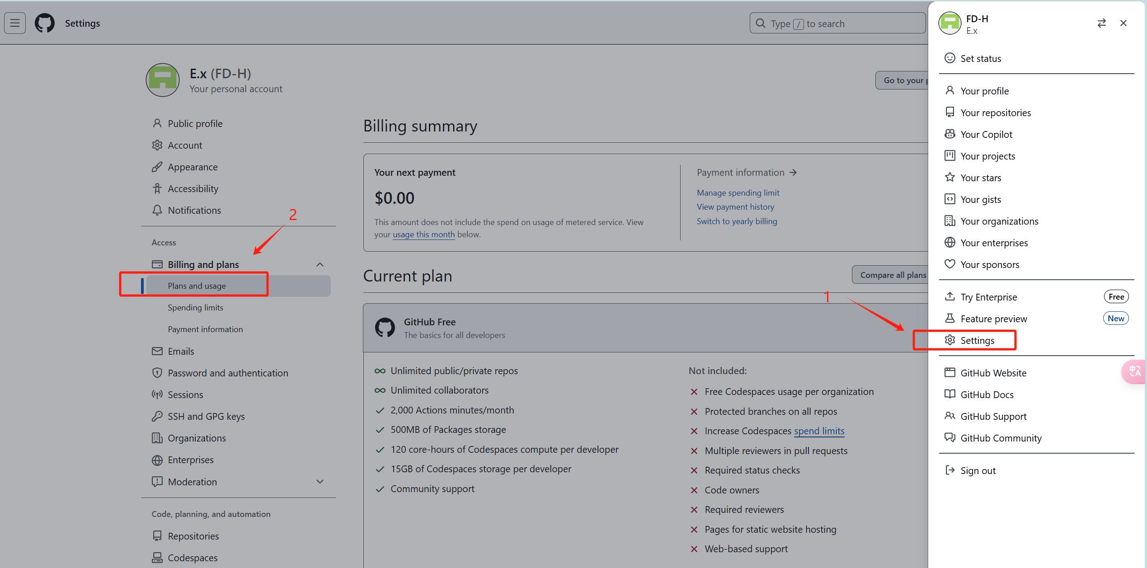
Task: Open Your Copilot from the menu
Action: pyautogui.click(x=986, y=134)
